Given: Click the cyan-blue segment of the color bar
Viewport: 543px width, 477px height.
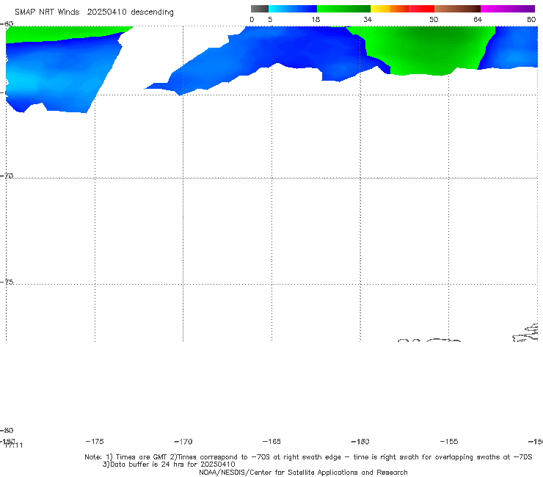Looking at the screenshot, I should [x=293, y=9].
